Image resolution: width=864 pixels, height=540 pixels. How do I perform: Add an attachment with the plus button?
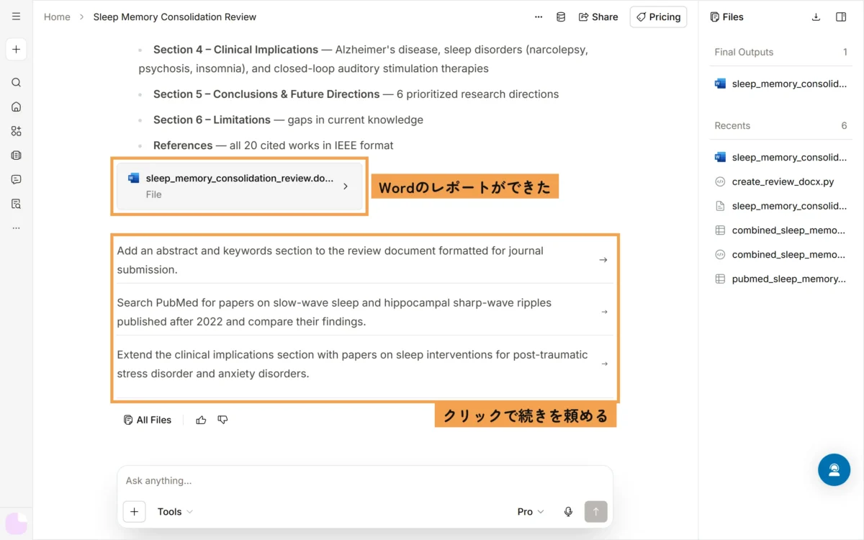(135, 512)
